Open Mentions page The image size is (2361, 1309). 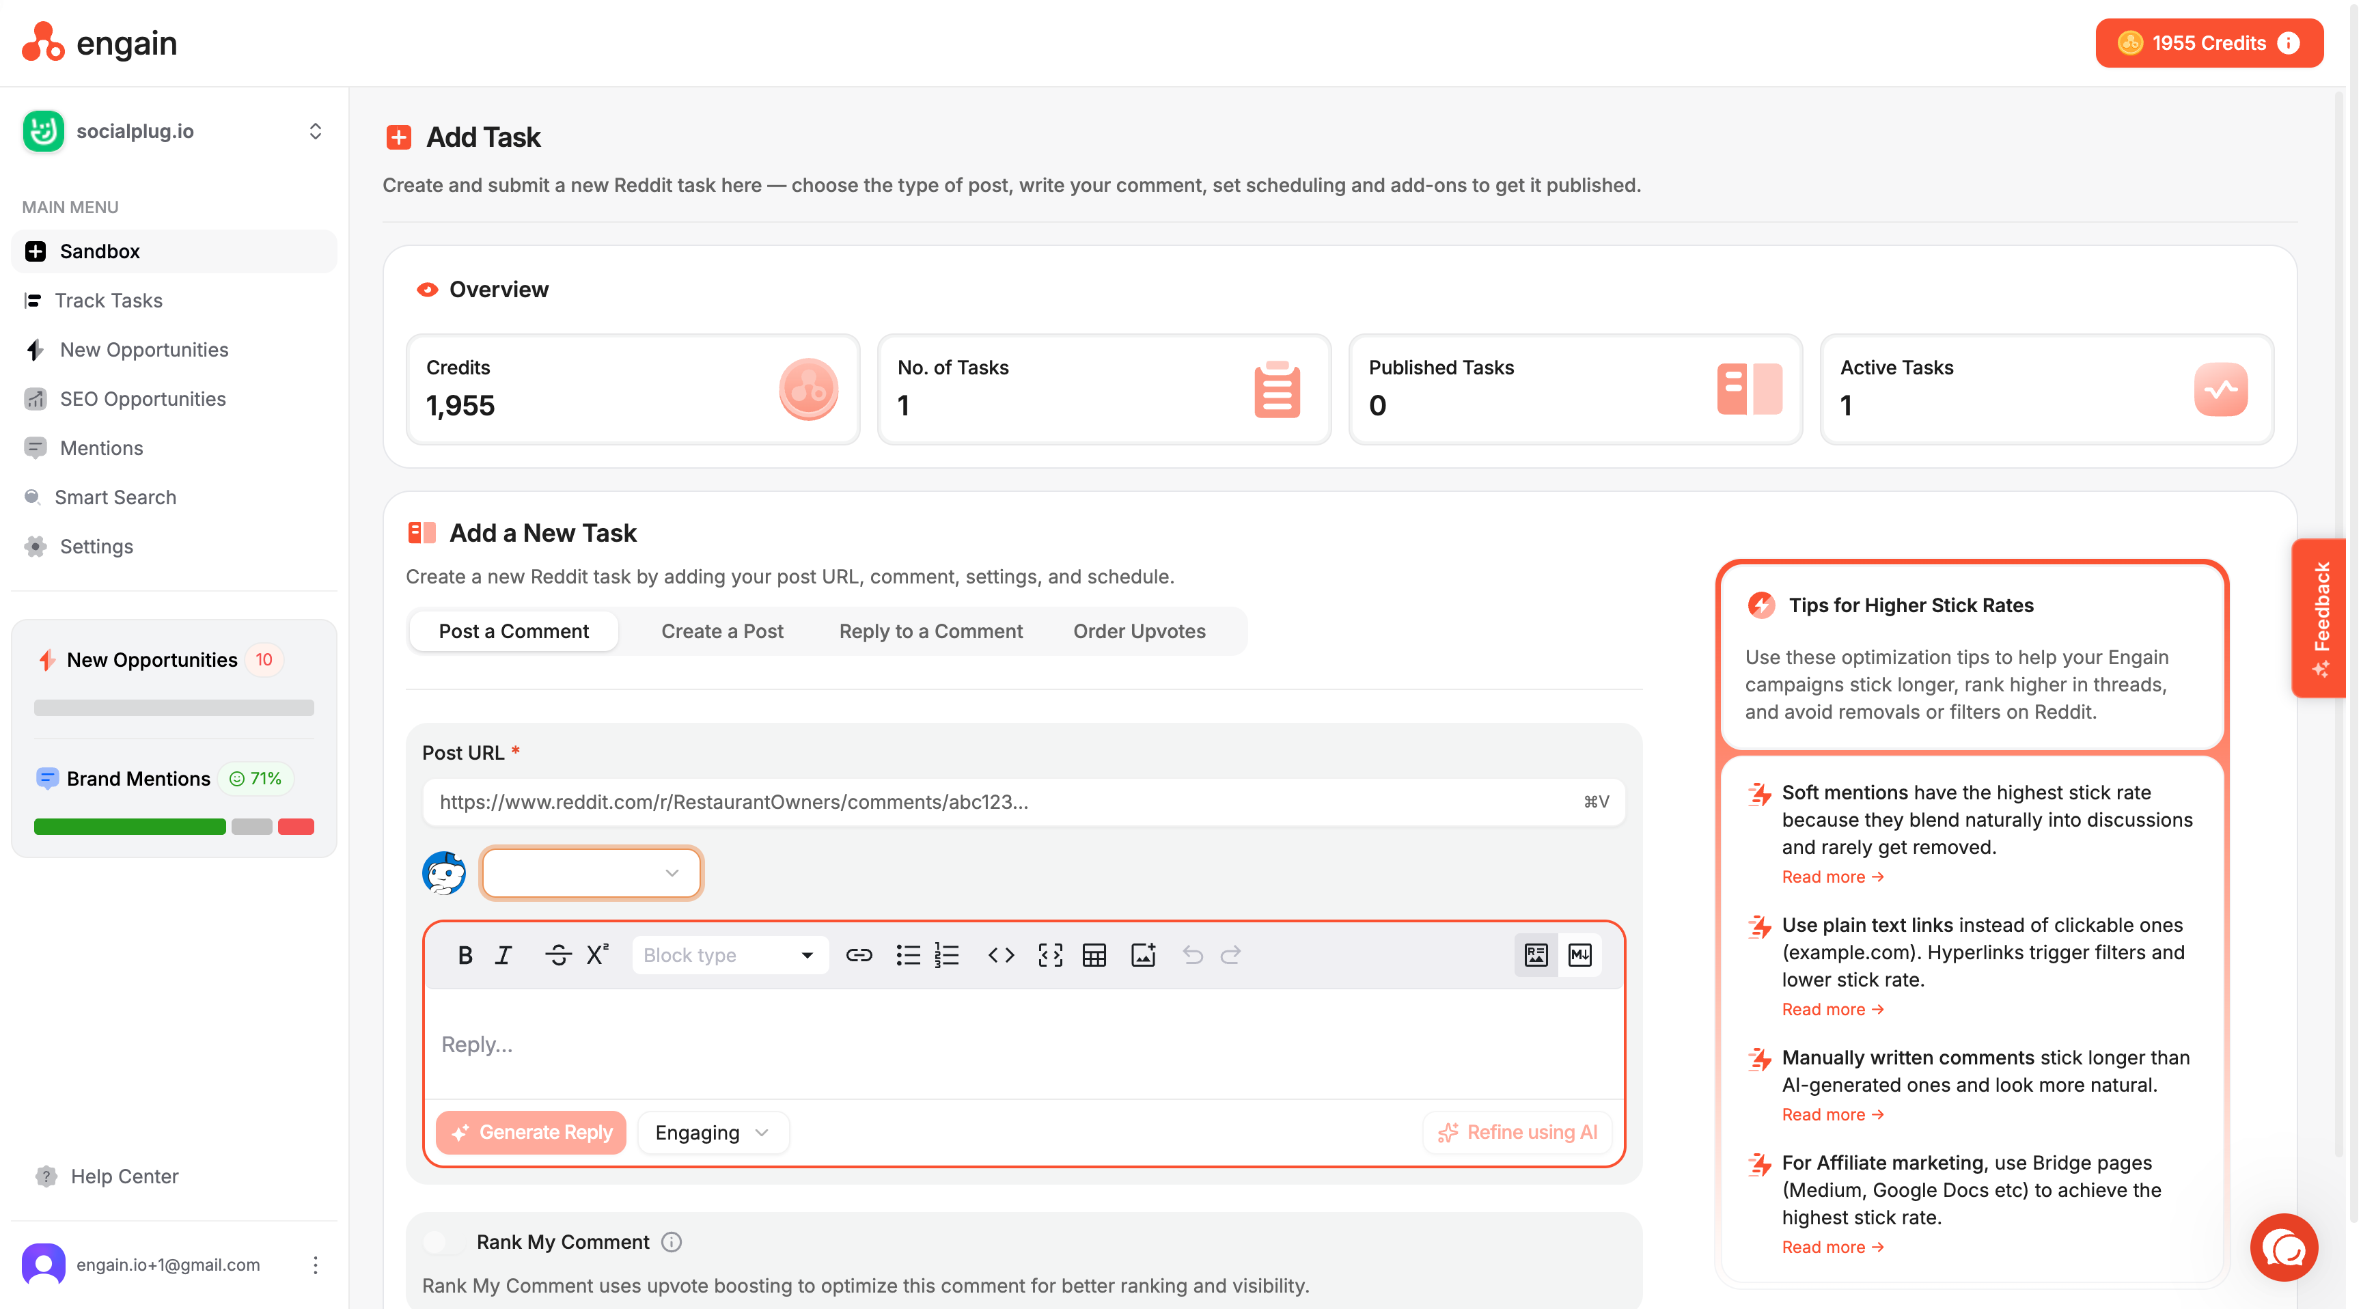[174, 448]
